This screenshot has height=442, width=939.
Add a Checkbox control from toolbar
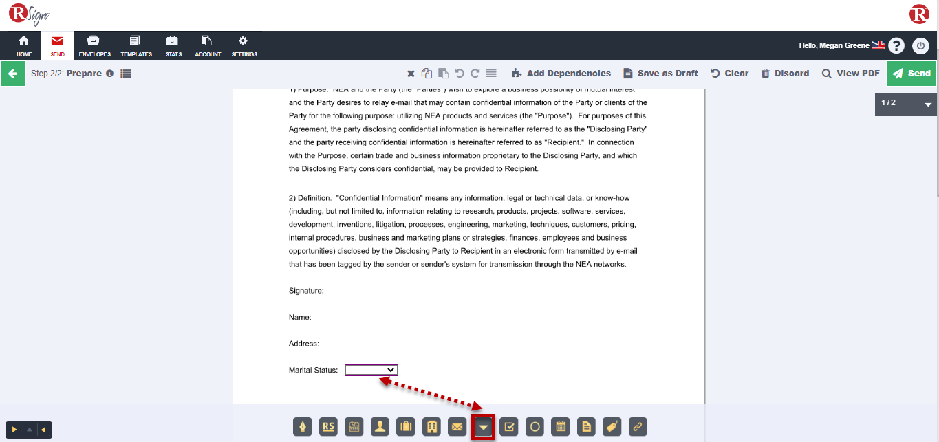[509, 427]
